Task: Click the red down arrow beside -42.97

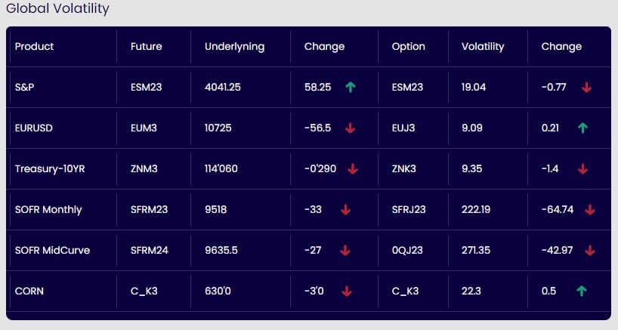Action: point(590,251)
